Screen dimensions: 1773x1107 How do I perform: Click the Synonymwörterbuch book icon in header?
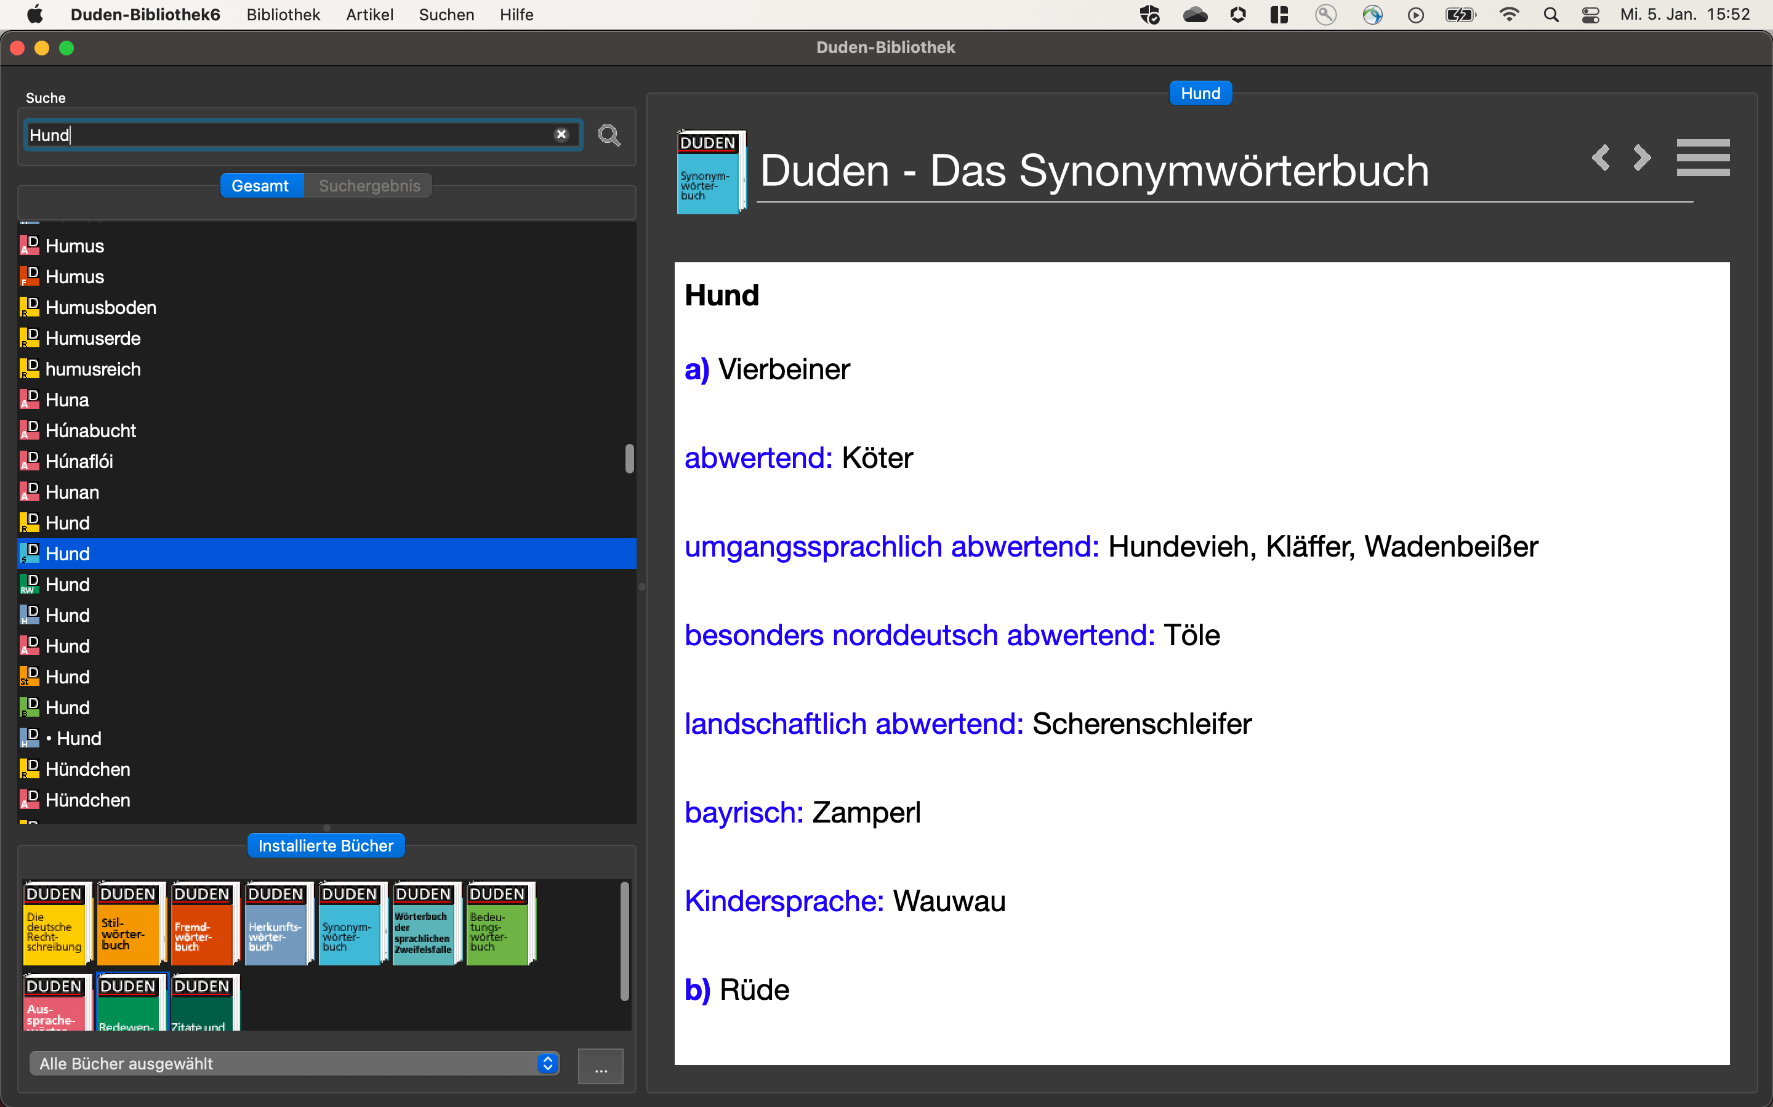pos(710,173)
